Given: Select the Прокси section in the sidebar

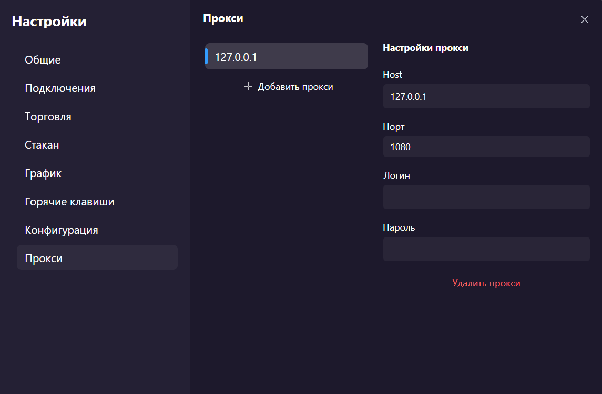Looking at the screenshot, I should tap(97, 258).
